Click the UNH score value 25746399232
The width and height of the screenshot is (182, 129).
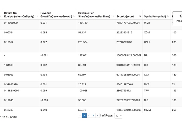coord(124,42)
